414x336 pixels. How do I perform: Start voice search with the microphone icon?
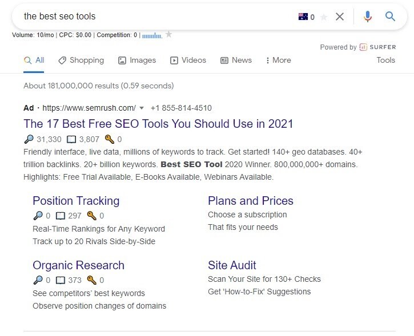(x=368, y=17)
